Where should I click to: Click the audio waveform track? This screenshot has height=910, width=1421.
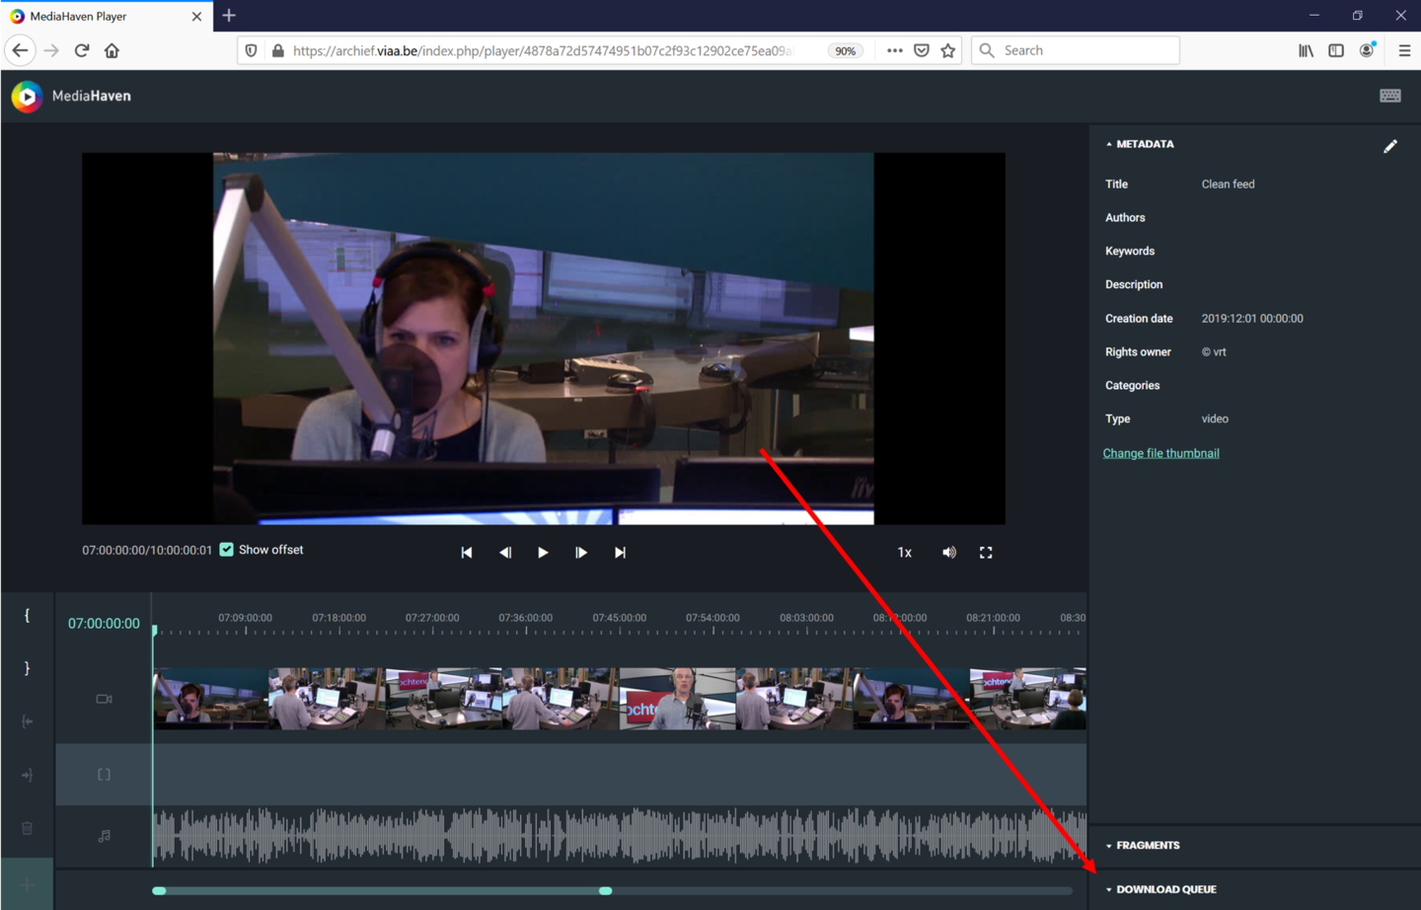(620, 836)
